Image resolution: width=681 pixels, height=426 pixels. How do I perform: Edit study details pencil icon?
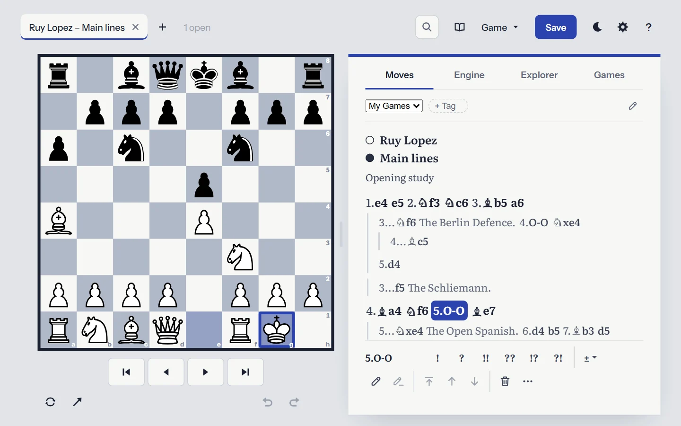(x=633, y=106)
